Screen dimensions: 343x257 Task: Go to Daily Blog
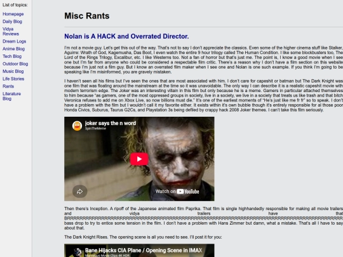coord(12,22)
